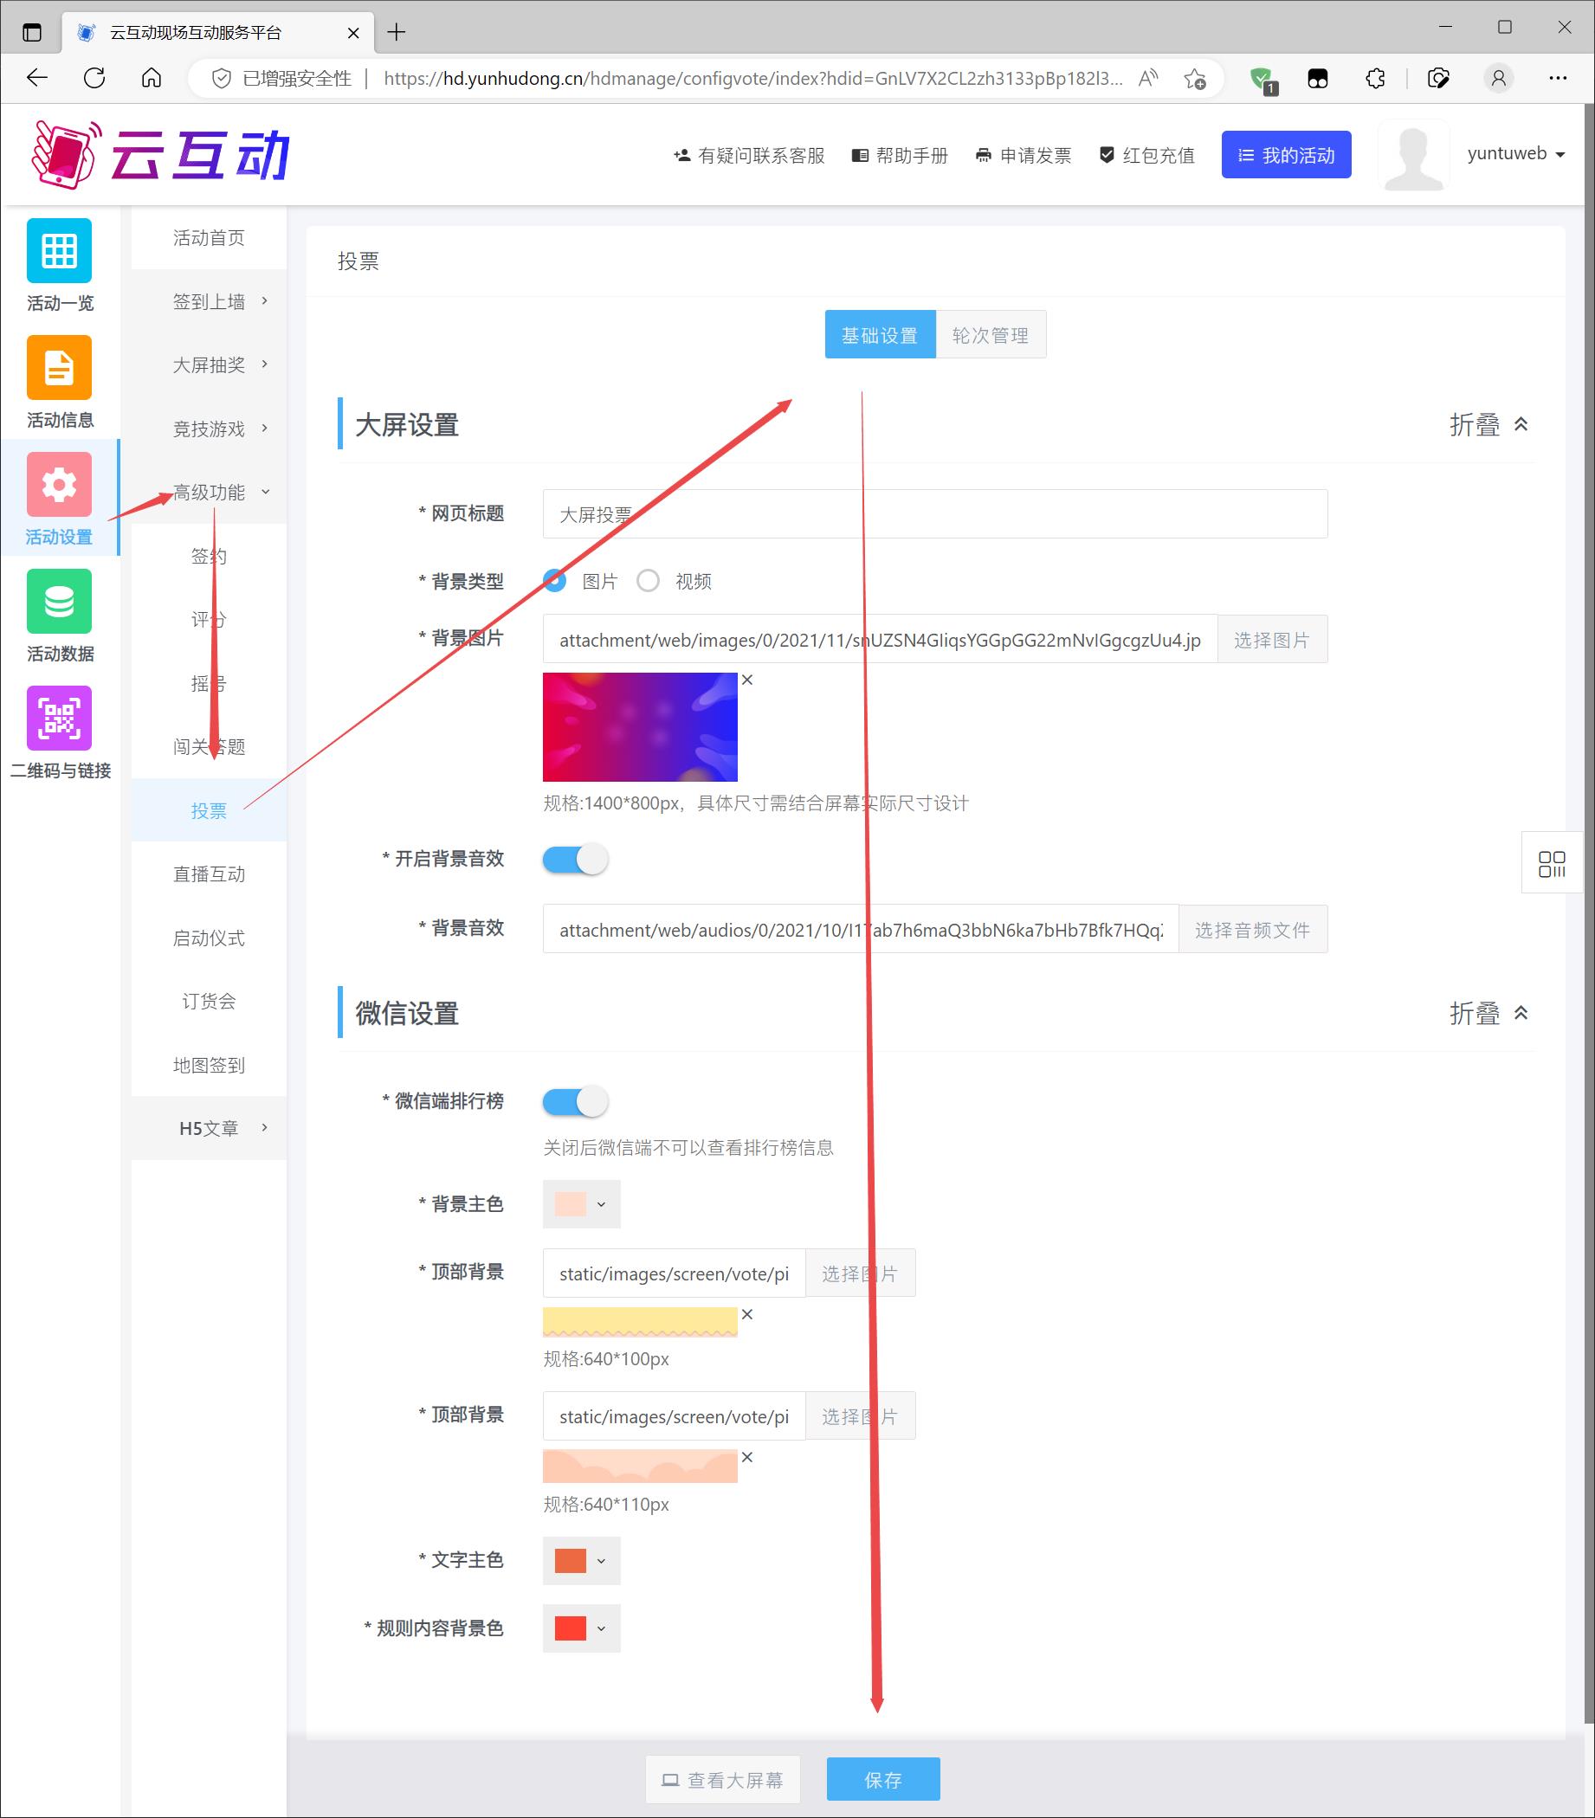1595x1818 pixels.
Task: Switch to the 轮次管理 tab
Action: (x=990, y=335)
